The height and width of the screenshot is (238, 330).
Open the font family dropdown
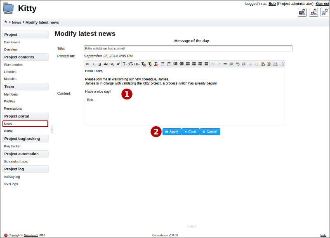(x=125, y=64)
